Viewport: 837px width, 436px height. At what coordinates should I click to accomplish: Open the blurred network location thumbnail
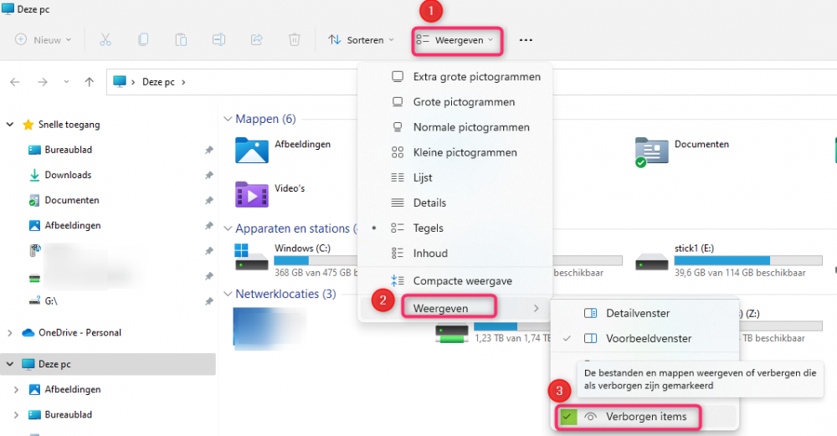click(x=270, y=328)
